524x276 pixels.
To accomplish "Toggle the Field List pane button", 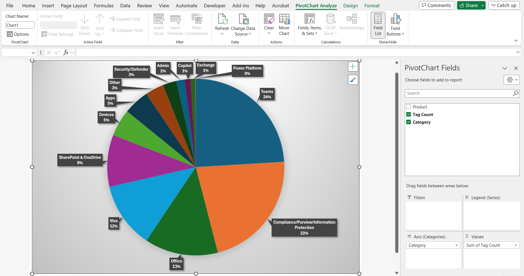I will 378,25.
